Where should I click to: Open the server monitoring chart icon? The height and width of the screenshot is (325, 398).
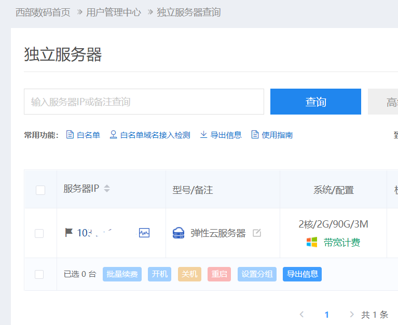coord(144,233)
